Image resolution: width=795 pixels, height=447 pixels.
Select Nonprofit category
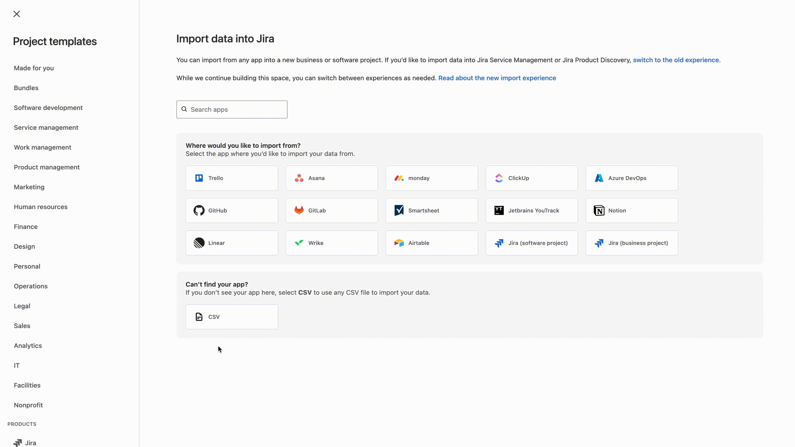[28, 405]
